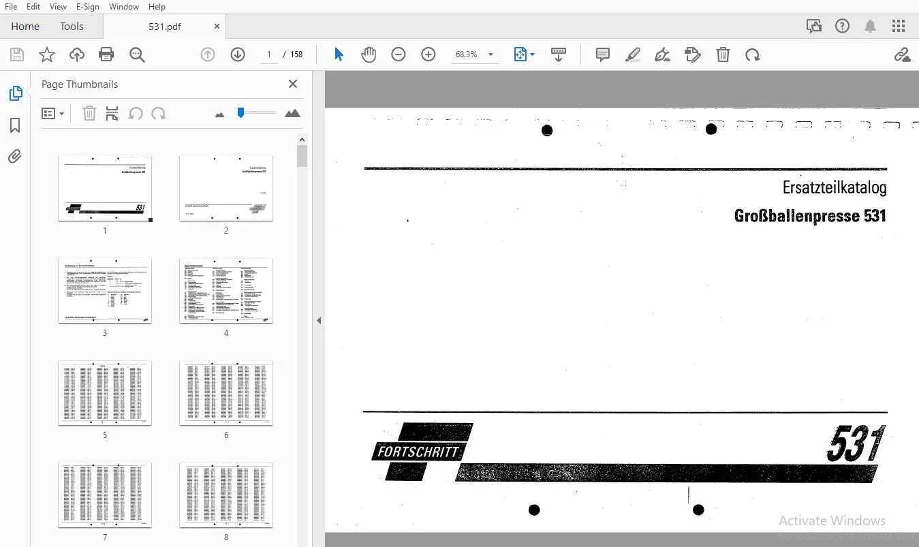Open the View menu

(x=58, y=7)
